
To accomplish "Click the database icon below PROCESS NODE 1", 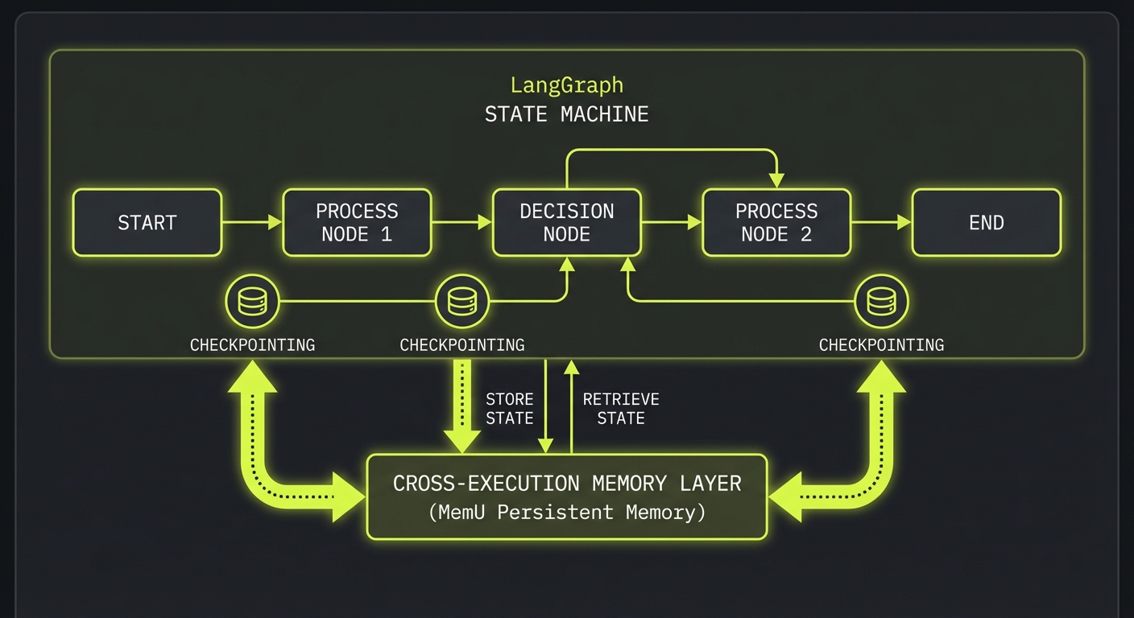I will tap(462, 302).
